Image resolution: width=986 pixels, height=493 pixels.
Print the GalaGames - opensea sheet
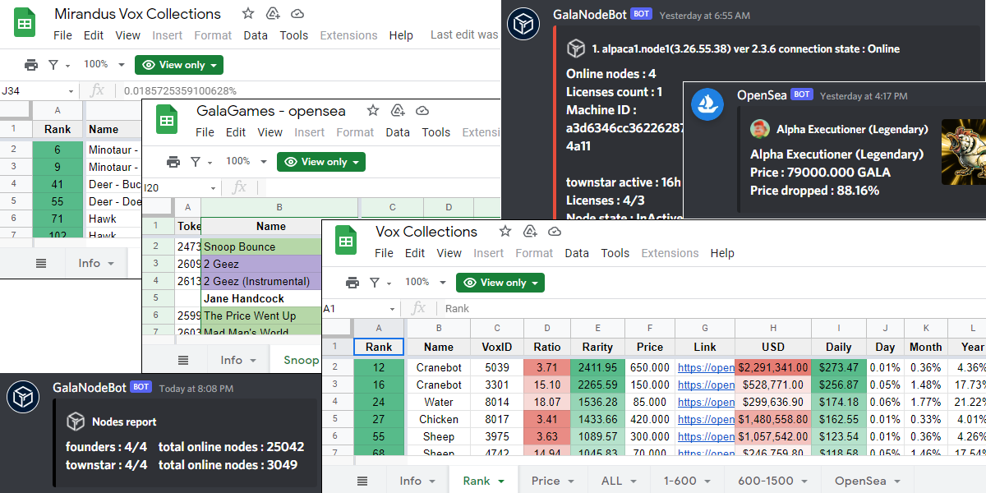[x=173, y=162]
